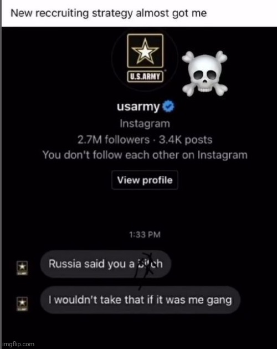Click the skull and crossbones emoji
Image resolution: width=277 pixels, height=349 pixels.
205,73
